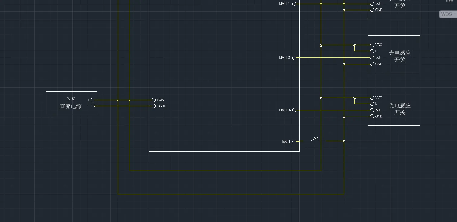Select the +24V text label
Screen dimensions: 457x222
(160, 100)
